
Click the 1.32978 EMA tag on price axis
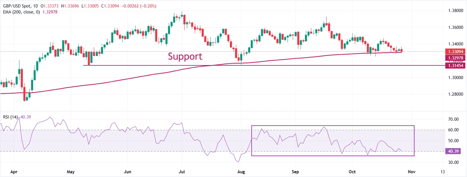click(x=455, y=58)
